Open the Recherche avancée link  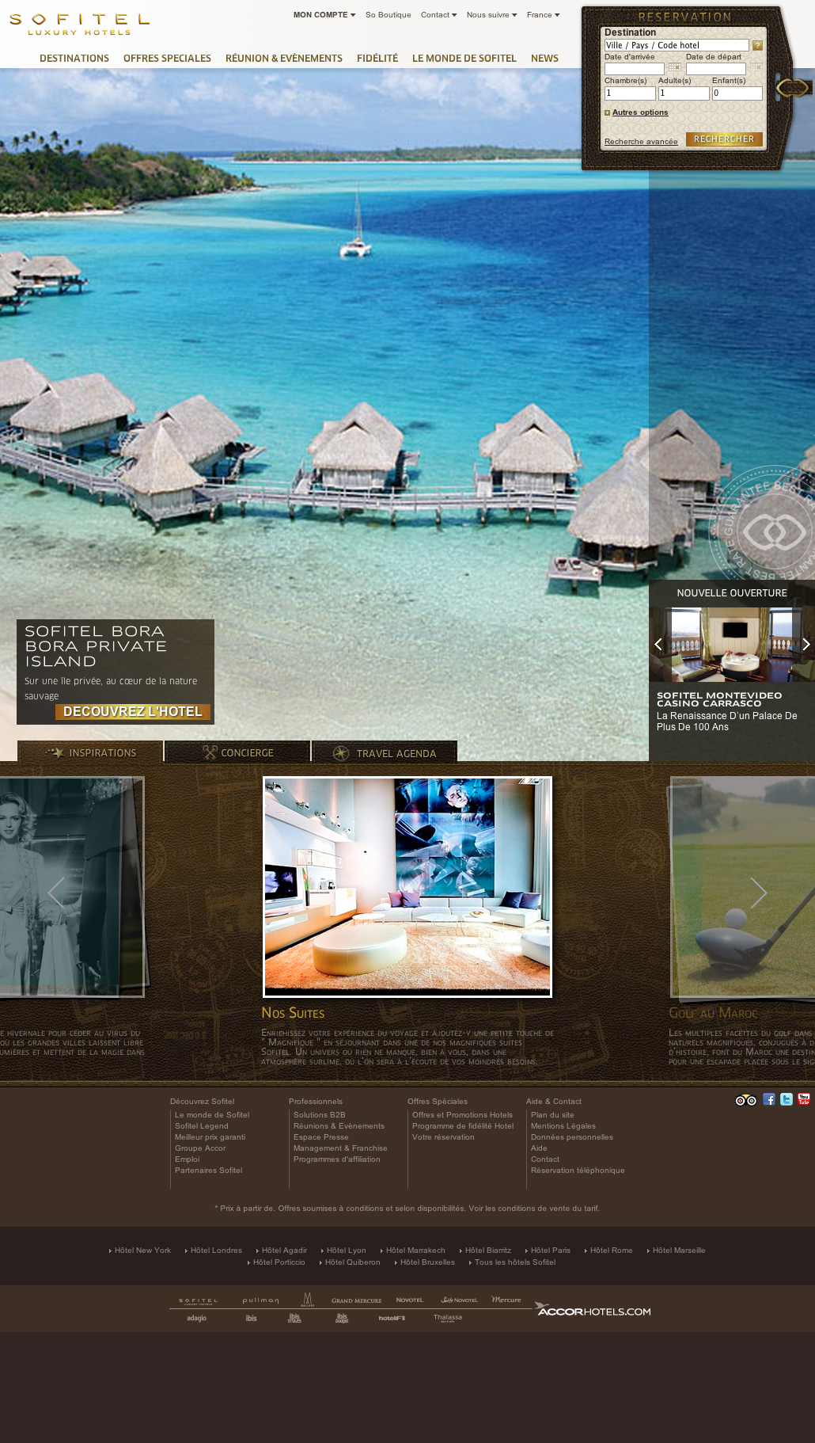coord(641,142)
